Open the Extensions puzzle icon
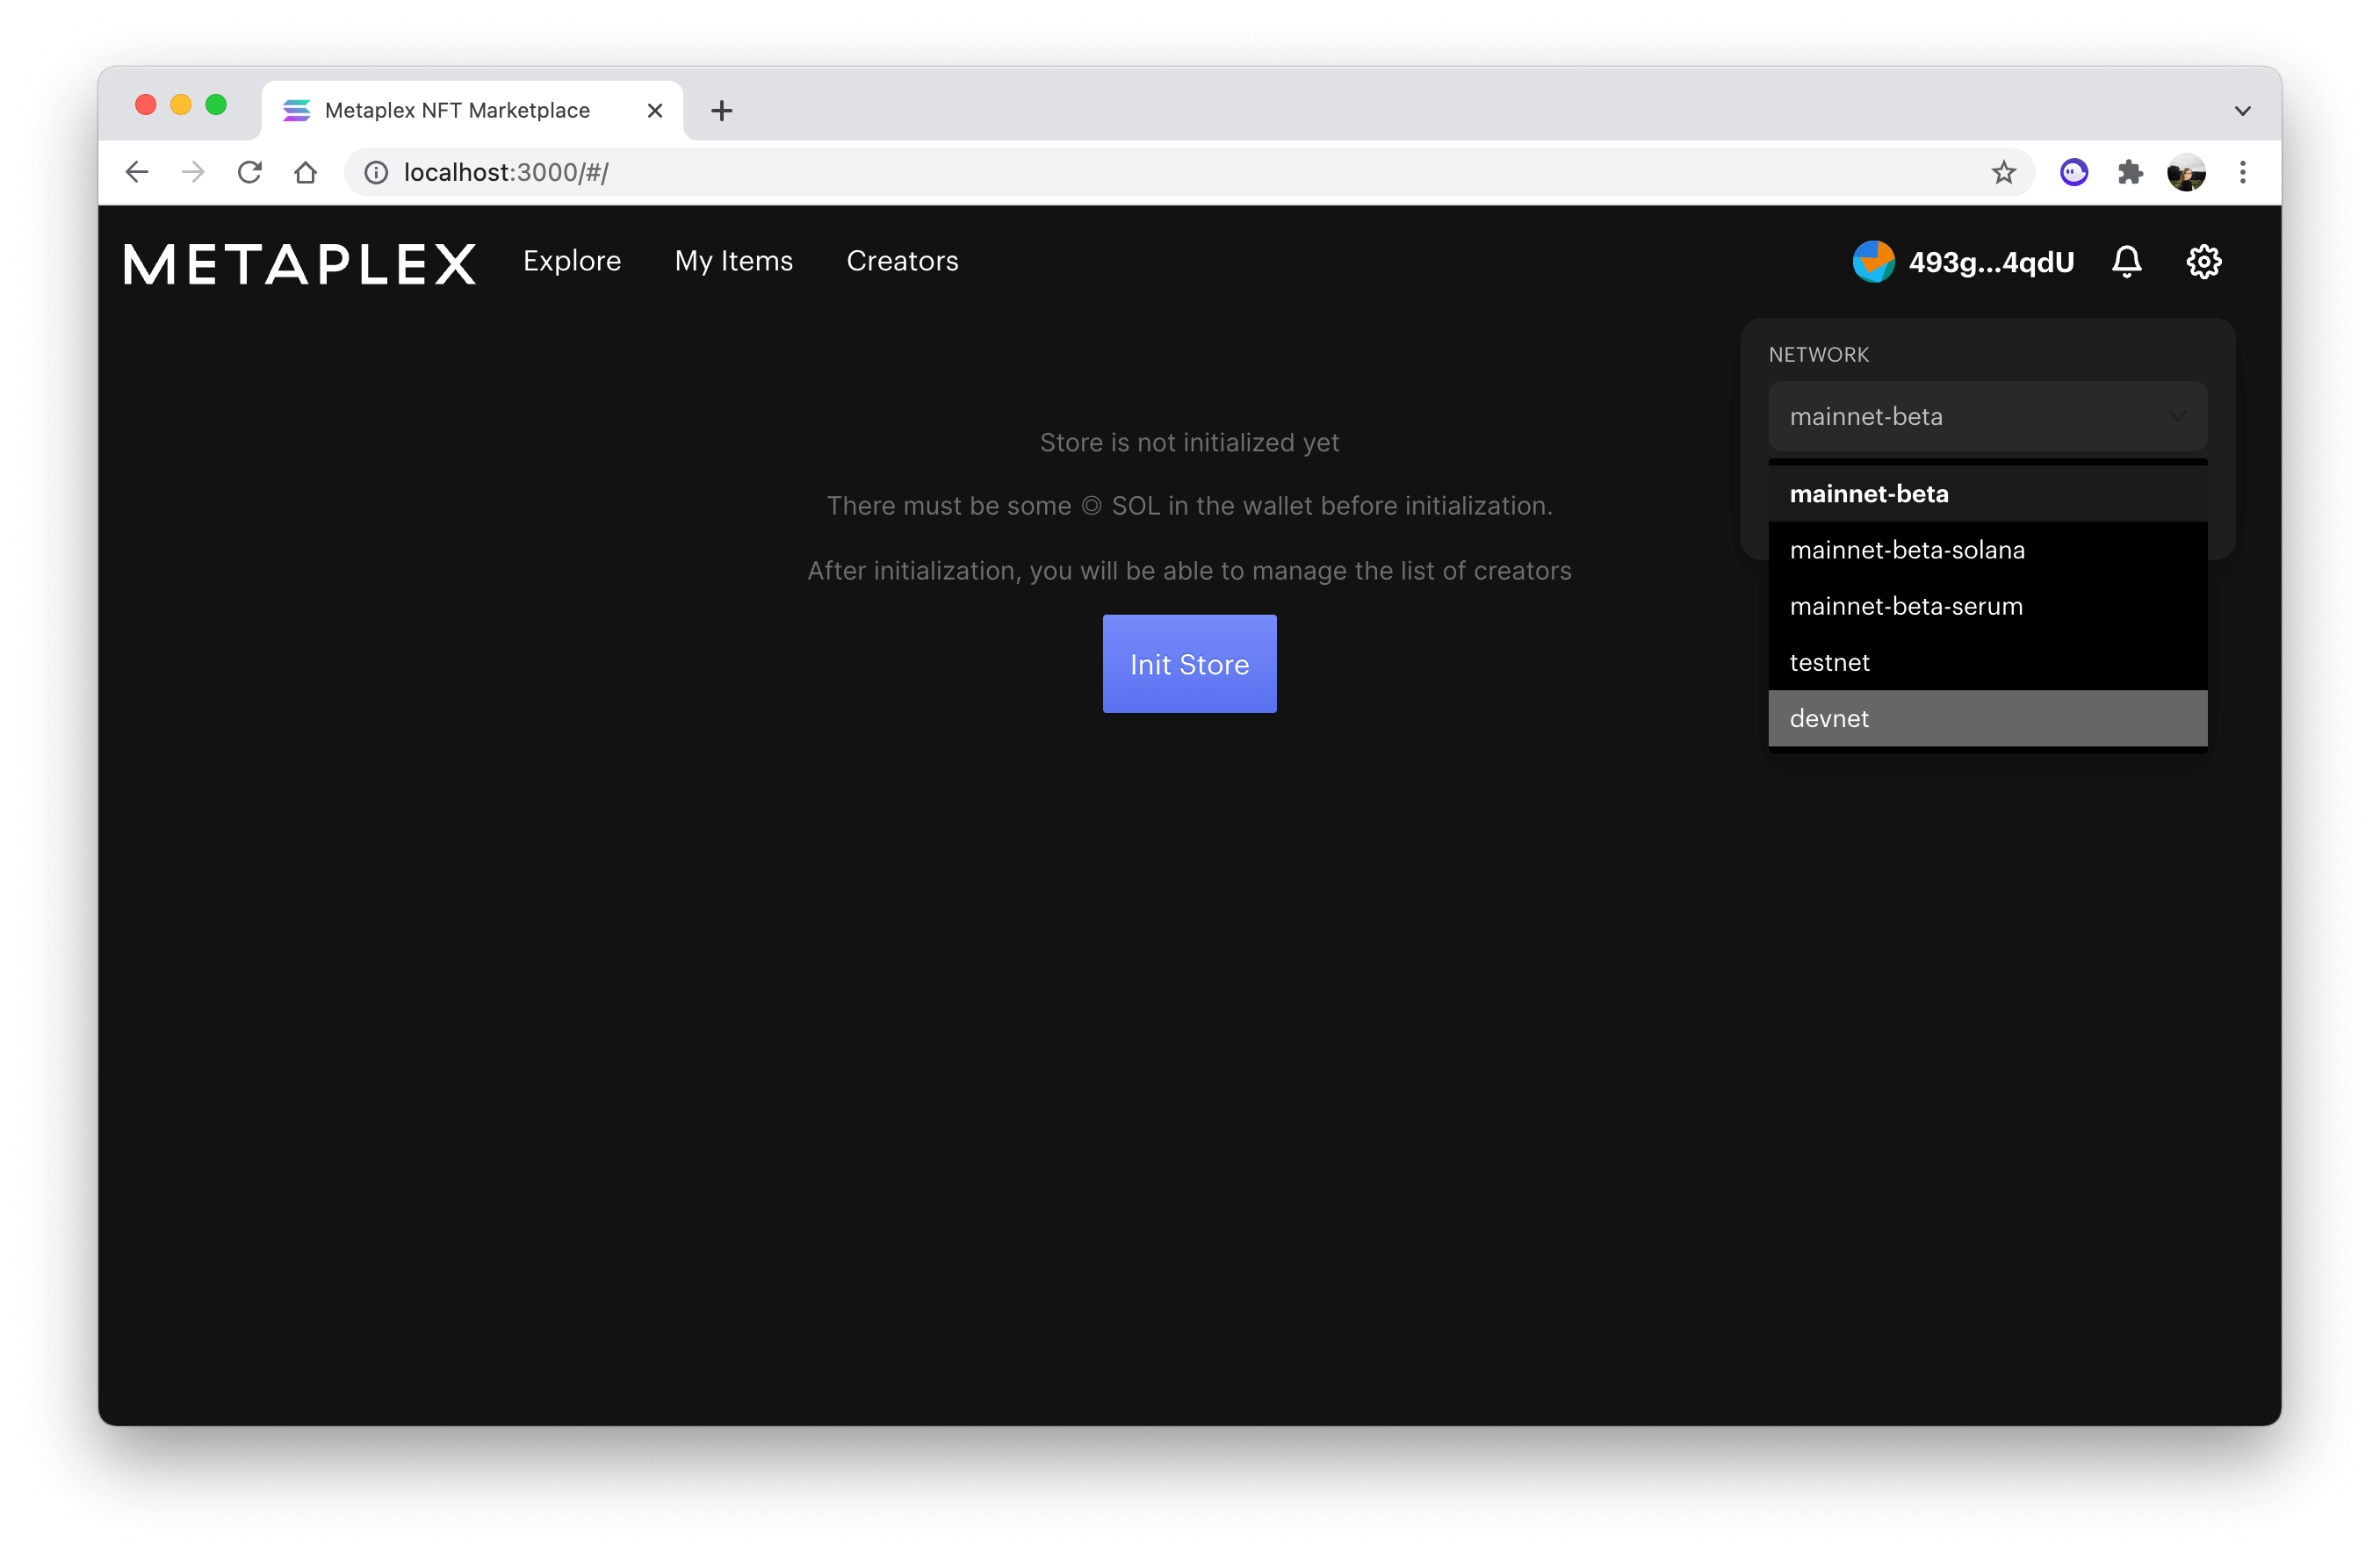This screenshot has height=1556, width=2380. coord(2130,172)
